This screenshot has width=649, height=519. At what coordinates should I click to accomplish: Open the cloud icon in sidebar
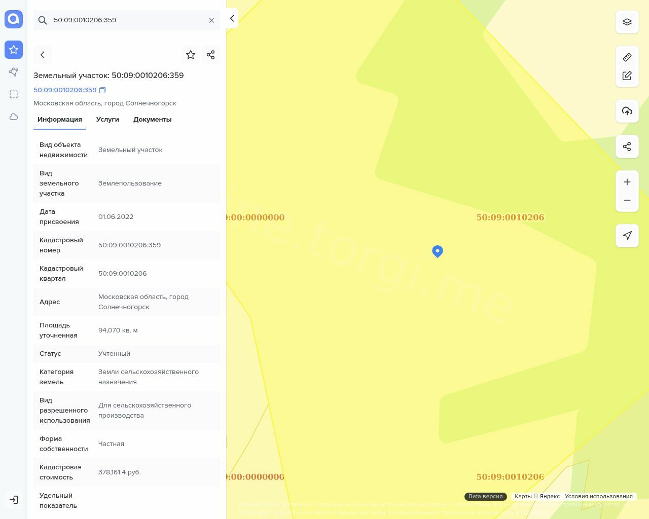tap(14, 117)
